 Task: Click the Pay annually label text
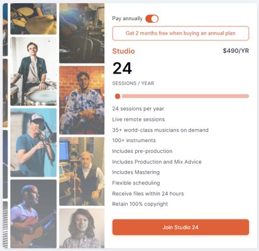[x=127, y=19]
